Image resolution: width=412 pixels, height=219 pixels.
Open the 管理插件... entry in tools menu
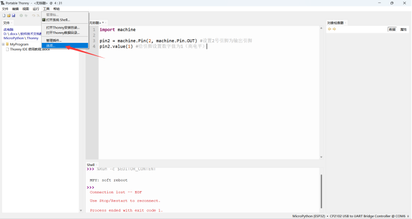click(x=54, y=40)
